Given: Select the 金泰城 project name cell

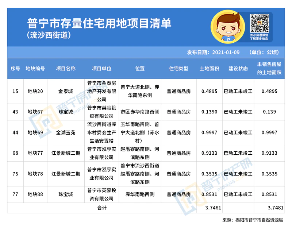Looking at the screenshot, I should click(66, 91).
